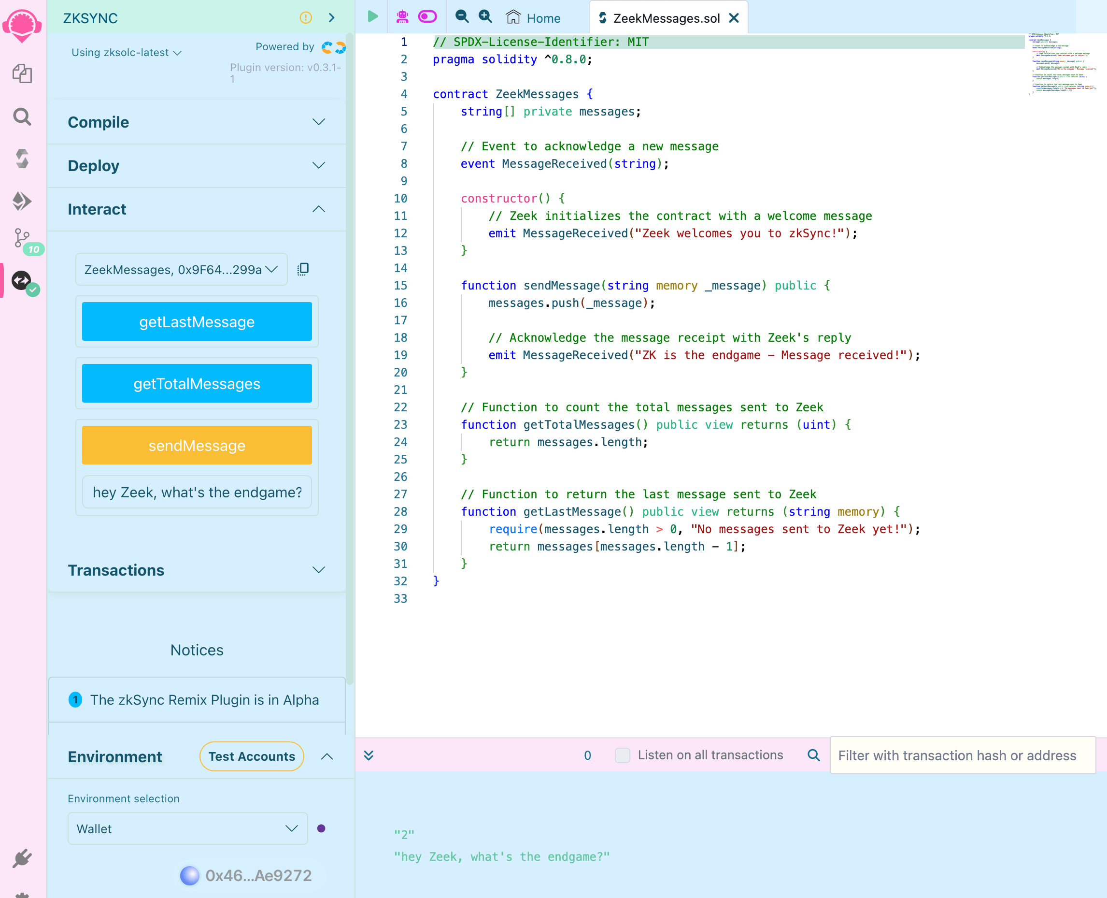This screenshot has width=1107, height=898.
Task: Click the green Run script play icon
Action: (x=372, y=17)
